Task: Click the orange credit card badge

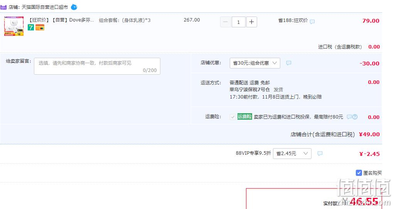Action: point(40,27)
